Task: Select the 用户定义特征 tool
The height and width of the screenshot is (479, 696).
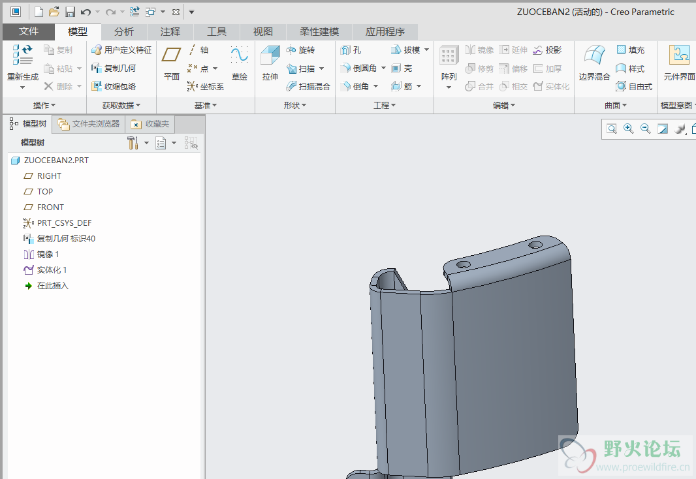Action: (x=121, y=50)
